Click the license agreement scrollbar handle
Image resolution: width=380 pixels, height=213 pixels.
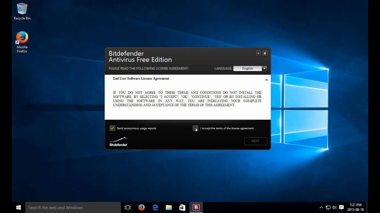coord(266,80)
